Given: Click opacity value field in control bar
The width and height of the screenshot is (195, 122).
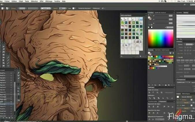Looking at the screenshot, I should [x=62, y=8].
